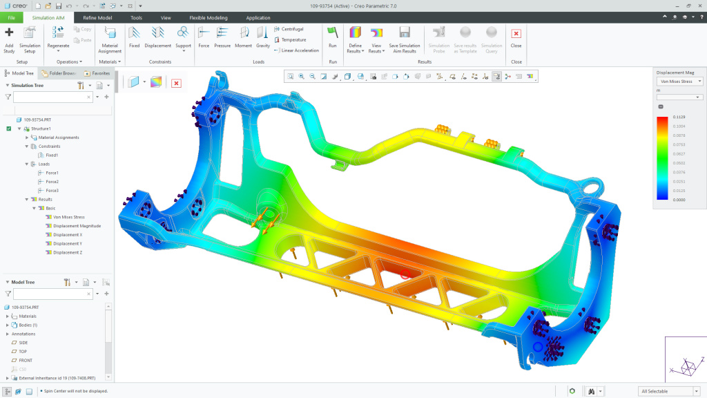Run the simulation study
The image size is (707, 398).
(x=332, y=38)
